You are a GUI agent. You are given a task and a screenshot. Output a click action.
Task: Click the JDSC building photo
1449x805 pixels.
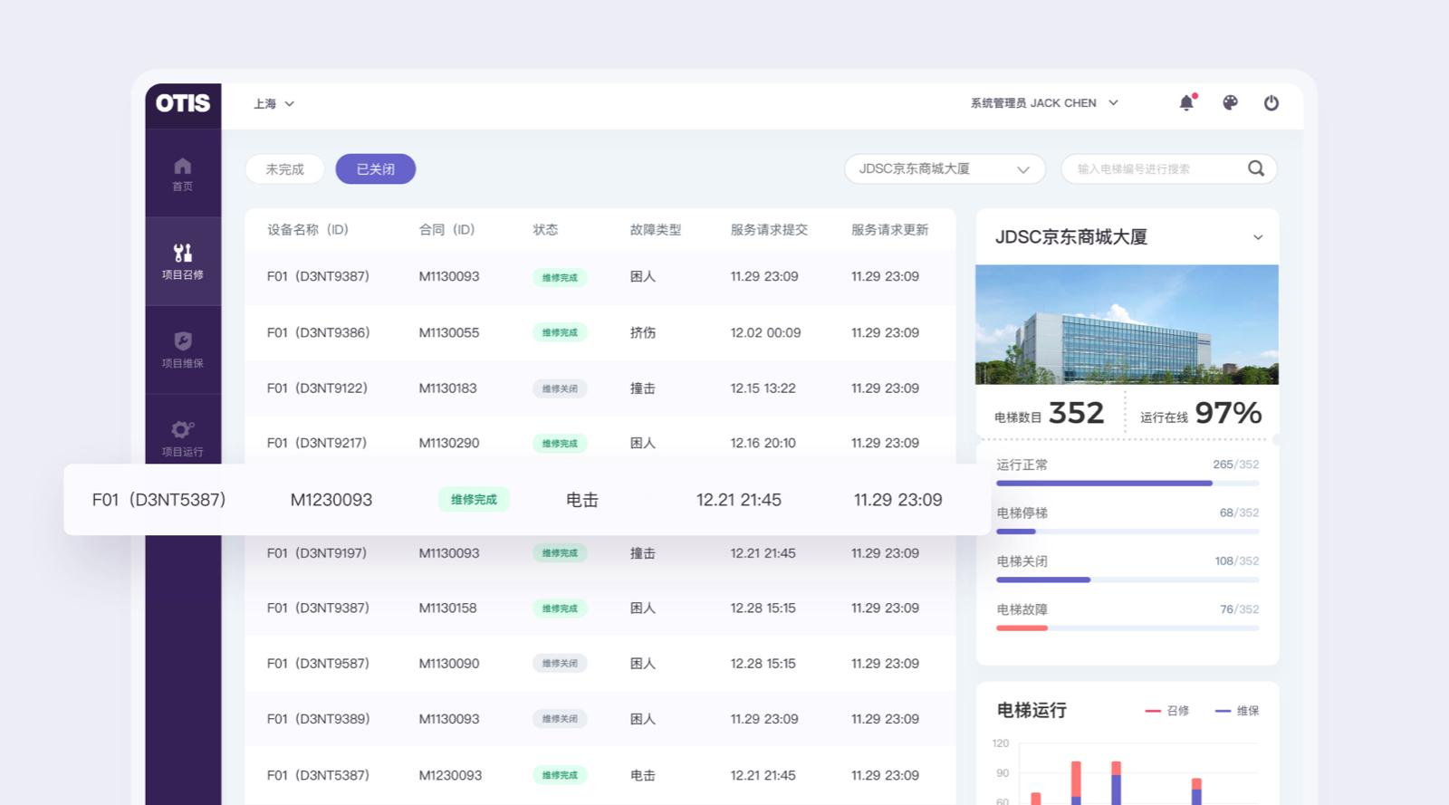(1127, 324)
